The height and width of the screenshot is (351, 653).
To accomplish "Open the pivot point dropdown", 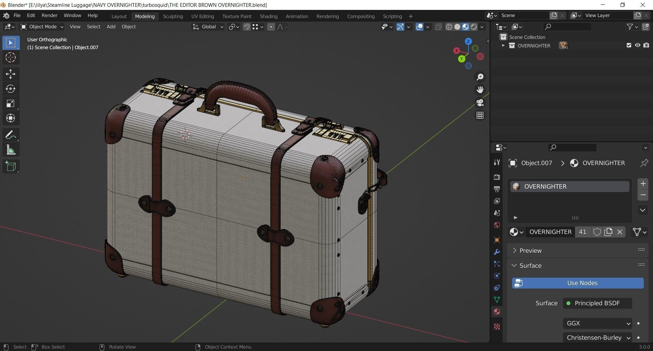I will 234,27.
